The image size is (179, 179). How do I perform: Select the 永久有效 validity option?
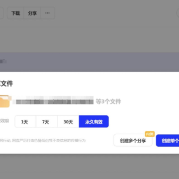(94, 122)
